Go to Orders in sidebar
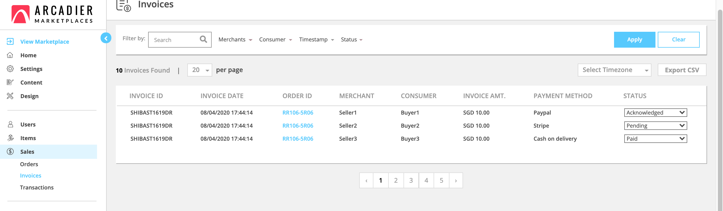Viewport: 723px width, 211px height. click(29, 164)
